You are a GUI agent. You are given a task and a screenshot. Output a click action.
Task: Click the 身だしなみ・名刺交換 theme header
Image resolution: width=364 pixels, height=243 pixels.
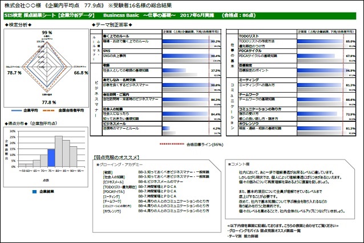[x=119, y=80]
